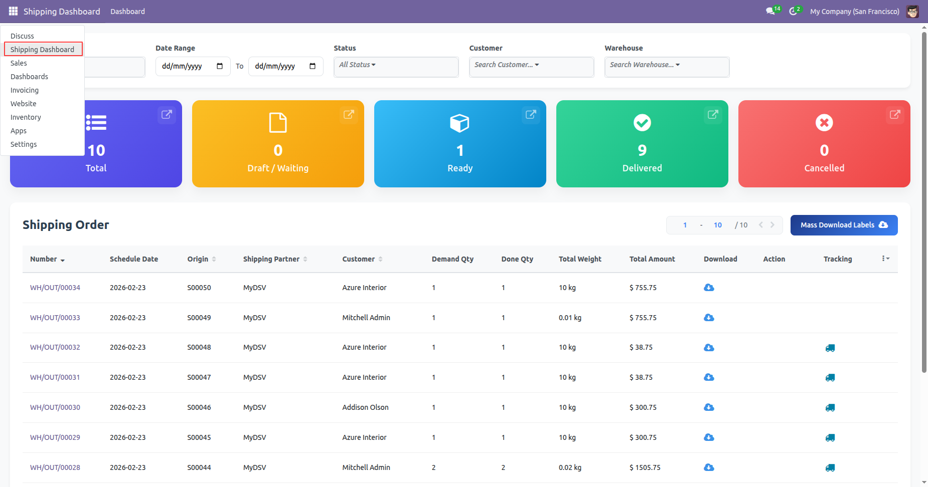Open column options toggle in table header

885,259
